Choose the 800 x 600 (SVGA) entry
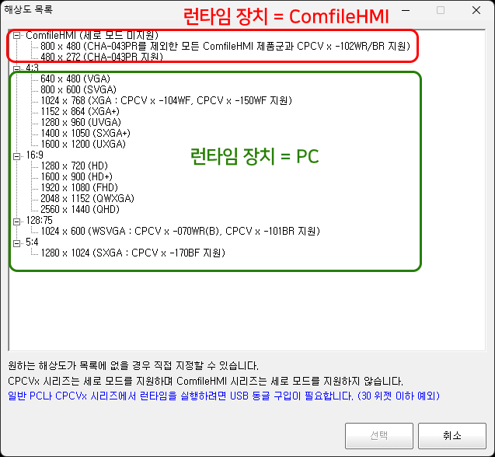The image size is (495, 457). point(76,90)
